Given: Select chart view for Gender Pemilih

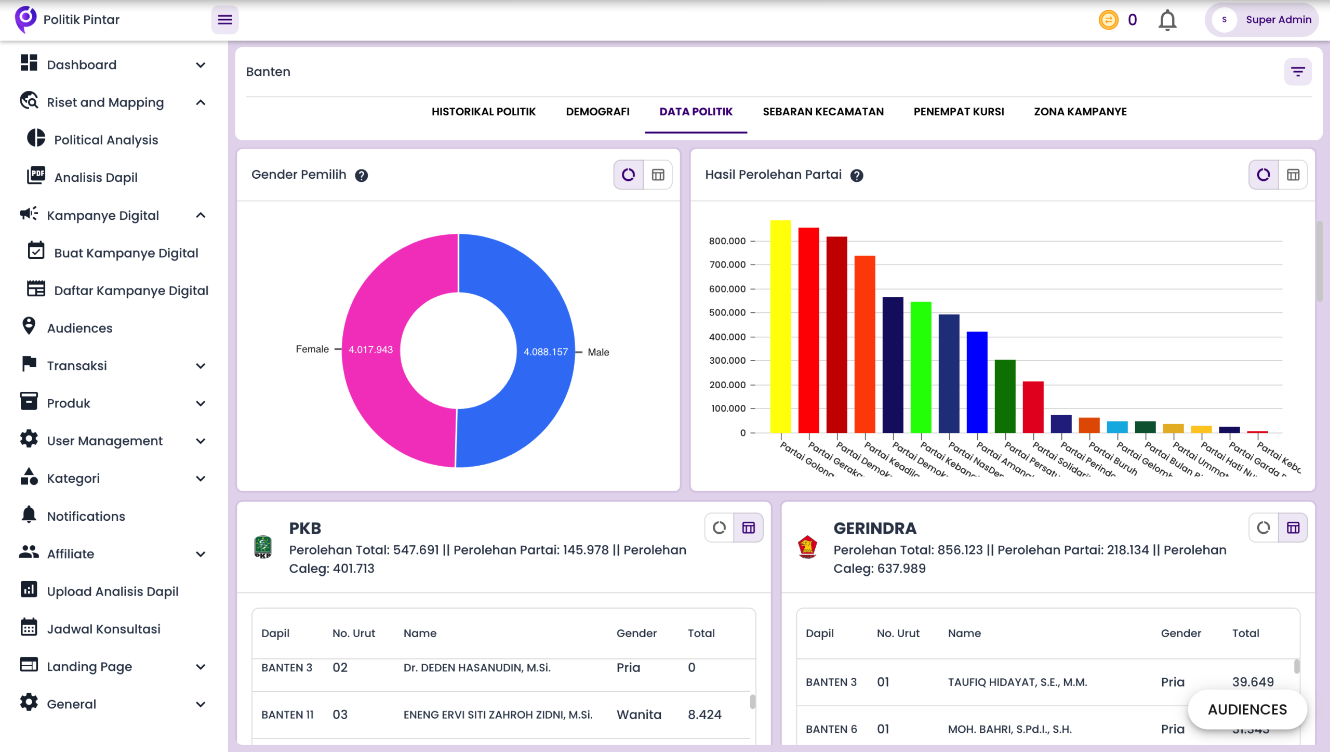Looking at the screenshot, I should pos(629,175).
